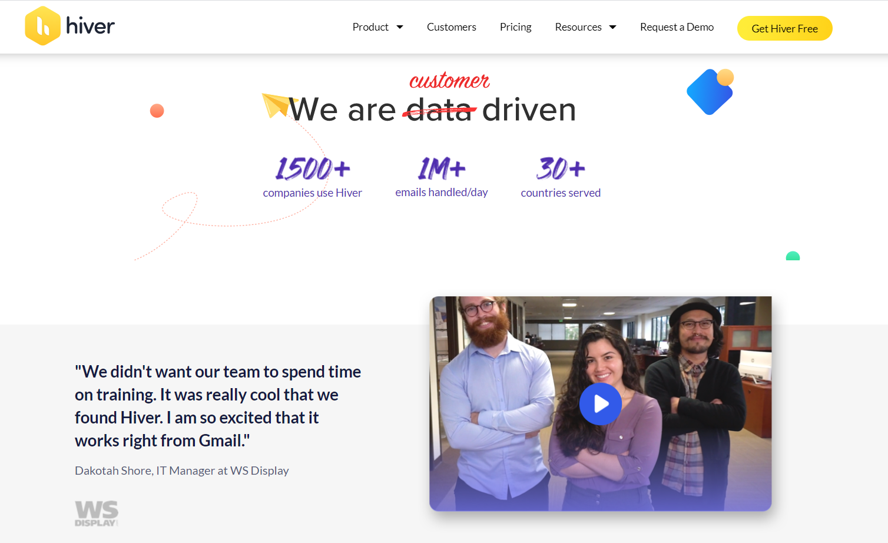Click the orange dot decoration

[157, 110]
